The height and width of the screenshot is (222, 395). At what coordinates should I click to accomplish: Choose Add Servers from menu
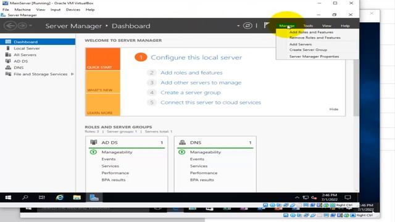coord(301,44)
